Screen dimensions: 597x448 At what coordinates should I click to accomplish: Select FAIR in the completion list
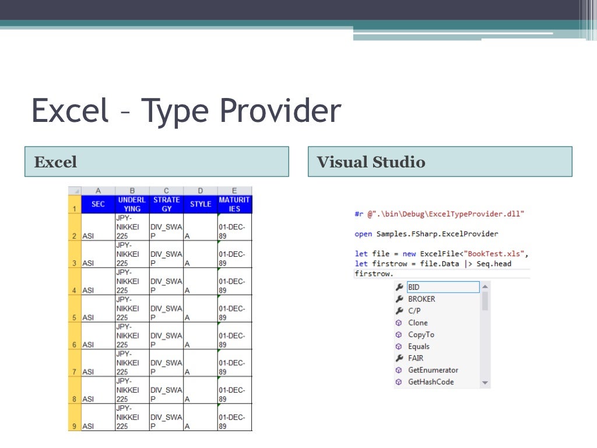[416, 358]
